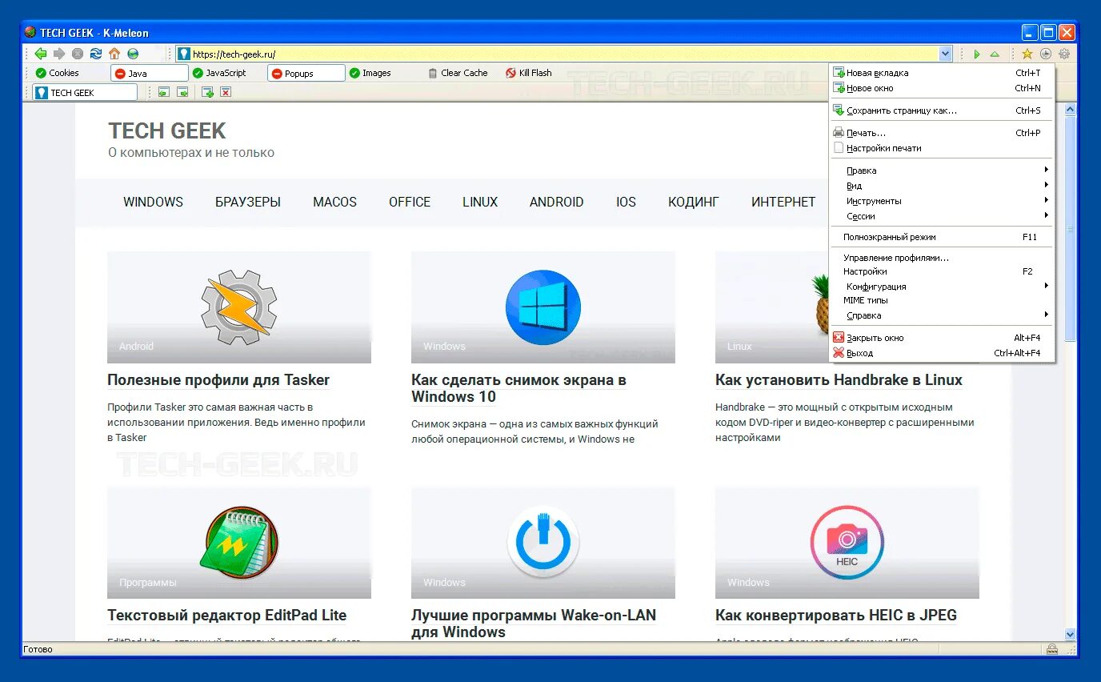Screen dimensions: 1101x682
Task: Open MIME типы menu item
Action: pos(942,300)
